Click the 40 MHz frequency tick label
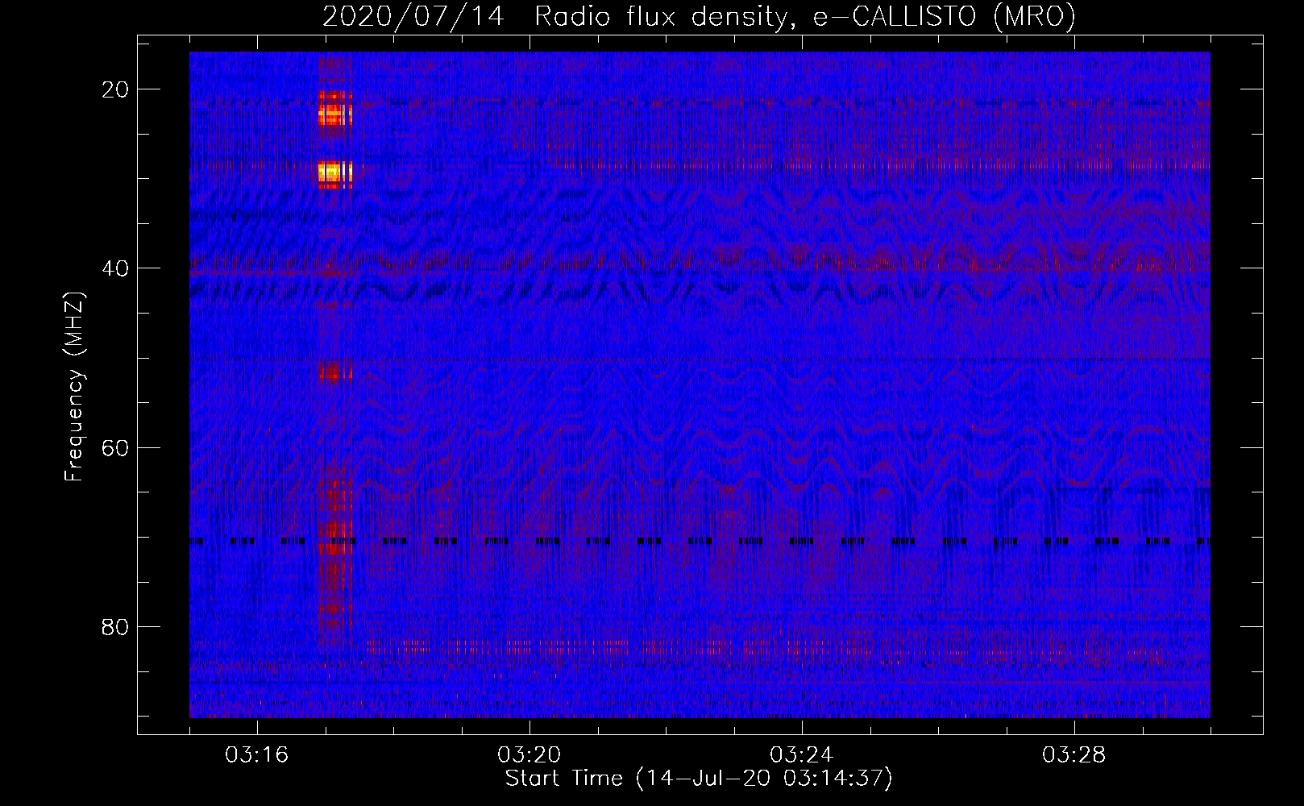1304x806 pixels. click(x=115, y=268)
